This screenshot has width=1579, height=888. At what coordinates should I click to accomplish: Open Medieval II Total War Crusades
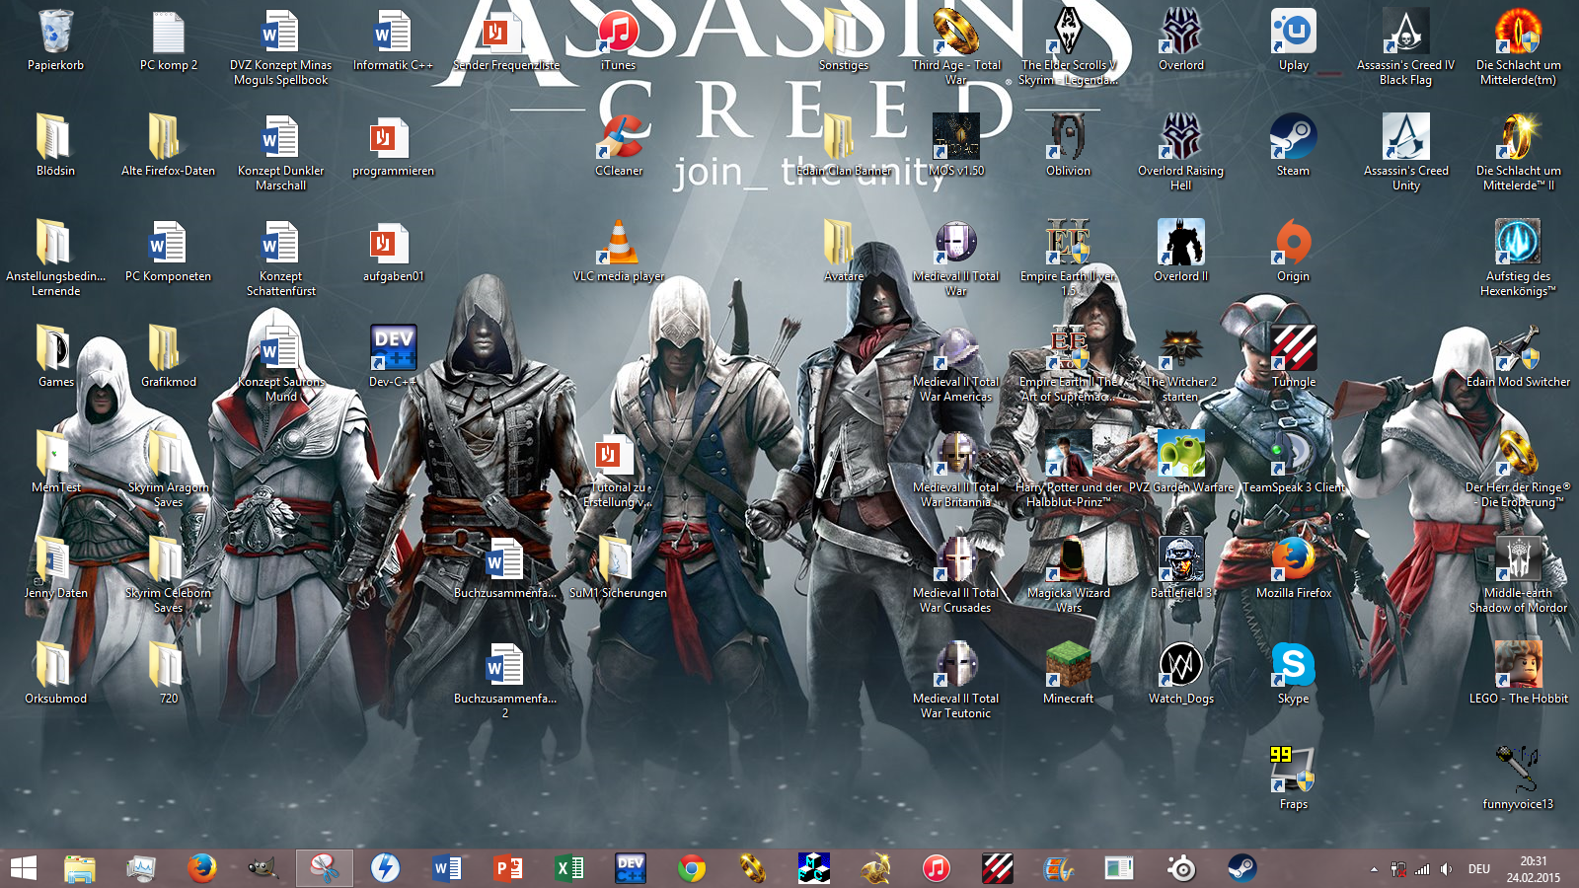coord(955,559)
